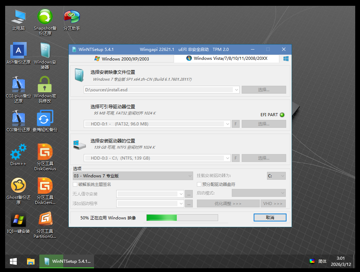Viewport: 360px width, 272px height.
Task: Click the 简体 input method indicator
Action: click(x=322, y=261)
